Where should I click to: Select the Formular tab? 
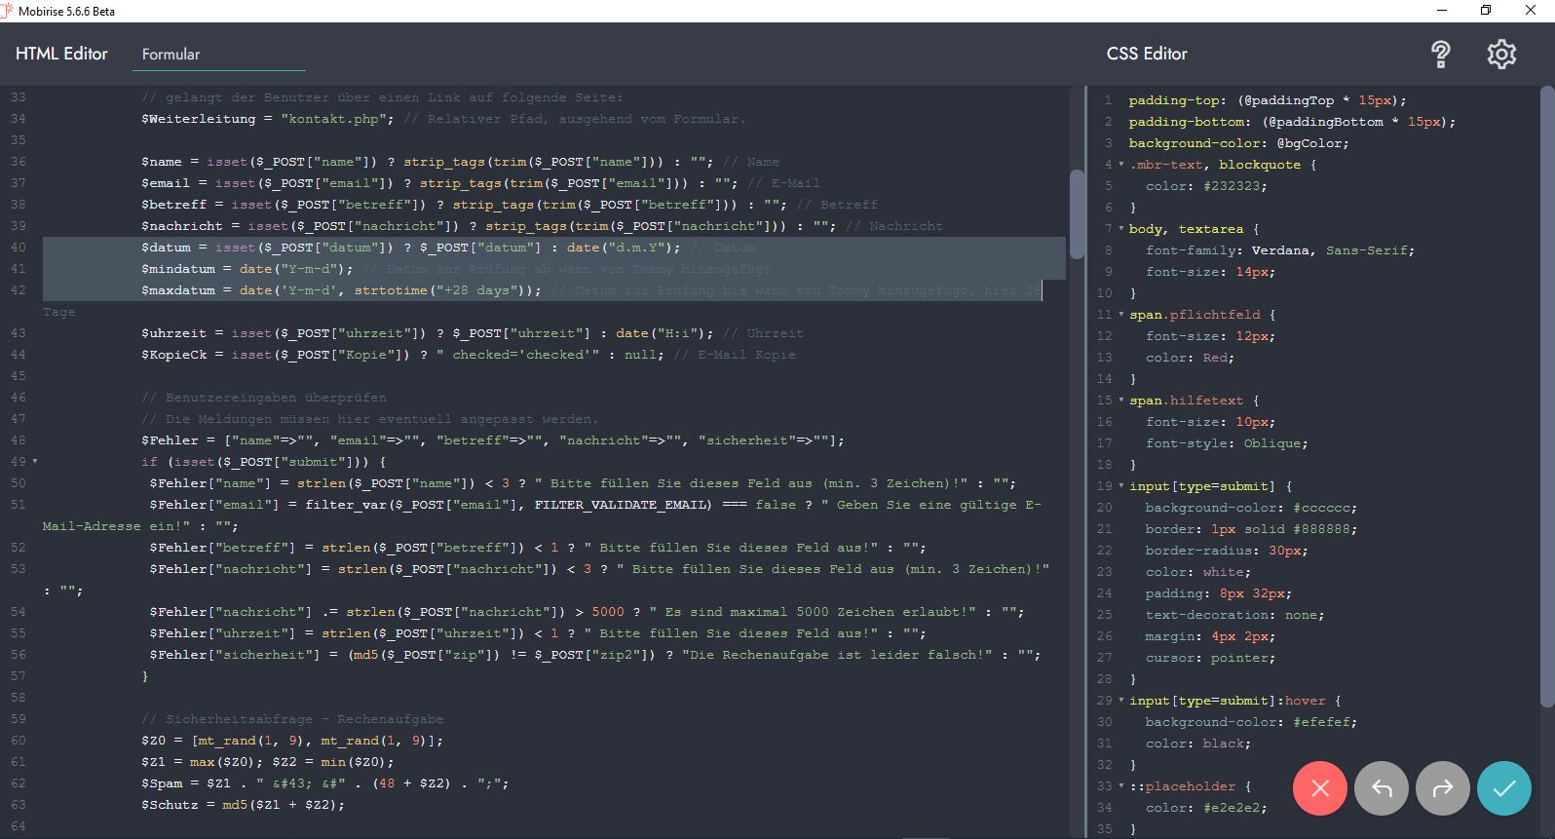171,55
